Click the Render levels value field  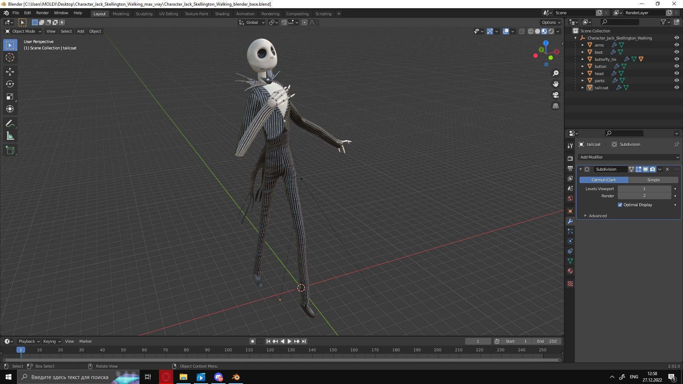tap(644, 196)
